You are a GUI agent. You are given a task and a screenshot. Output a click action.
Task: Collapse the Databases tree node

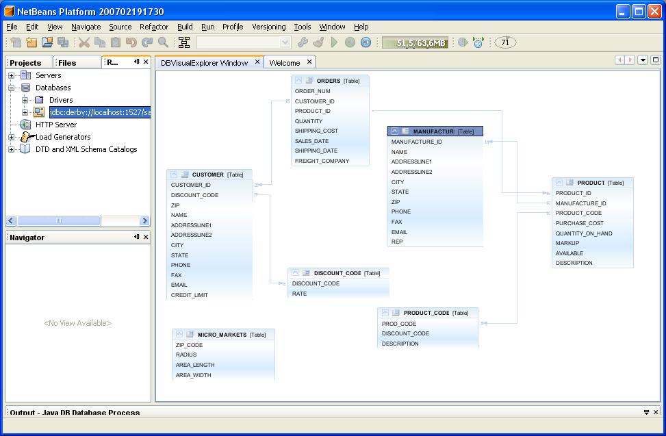click(x=12, y=88)
